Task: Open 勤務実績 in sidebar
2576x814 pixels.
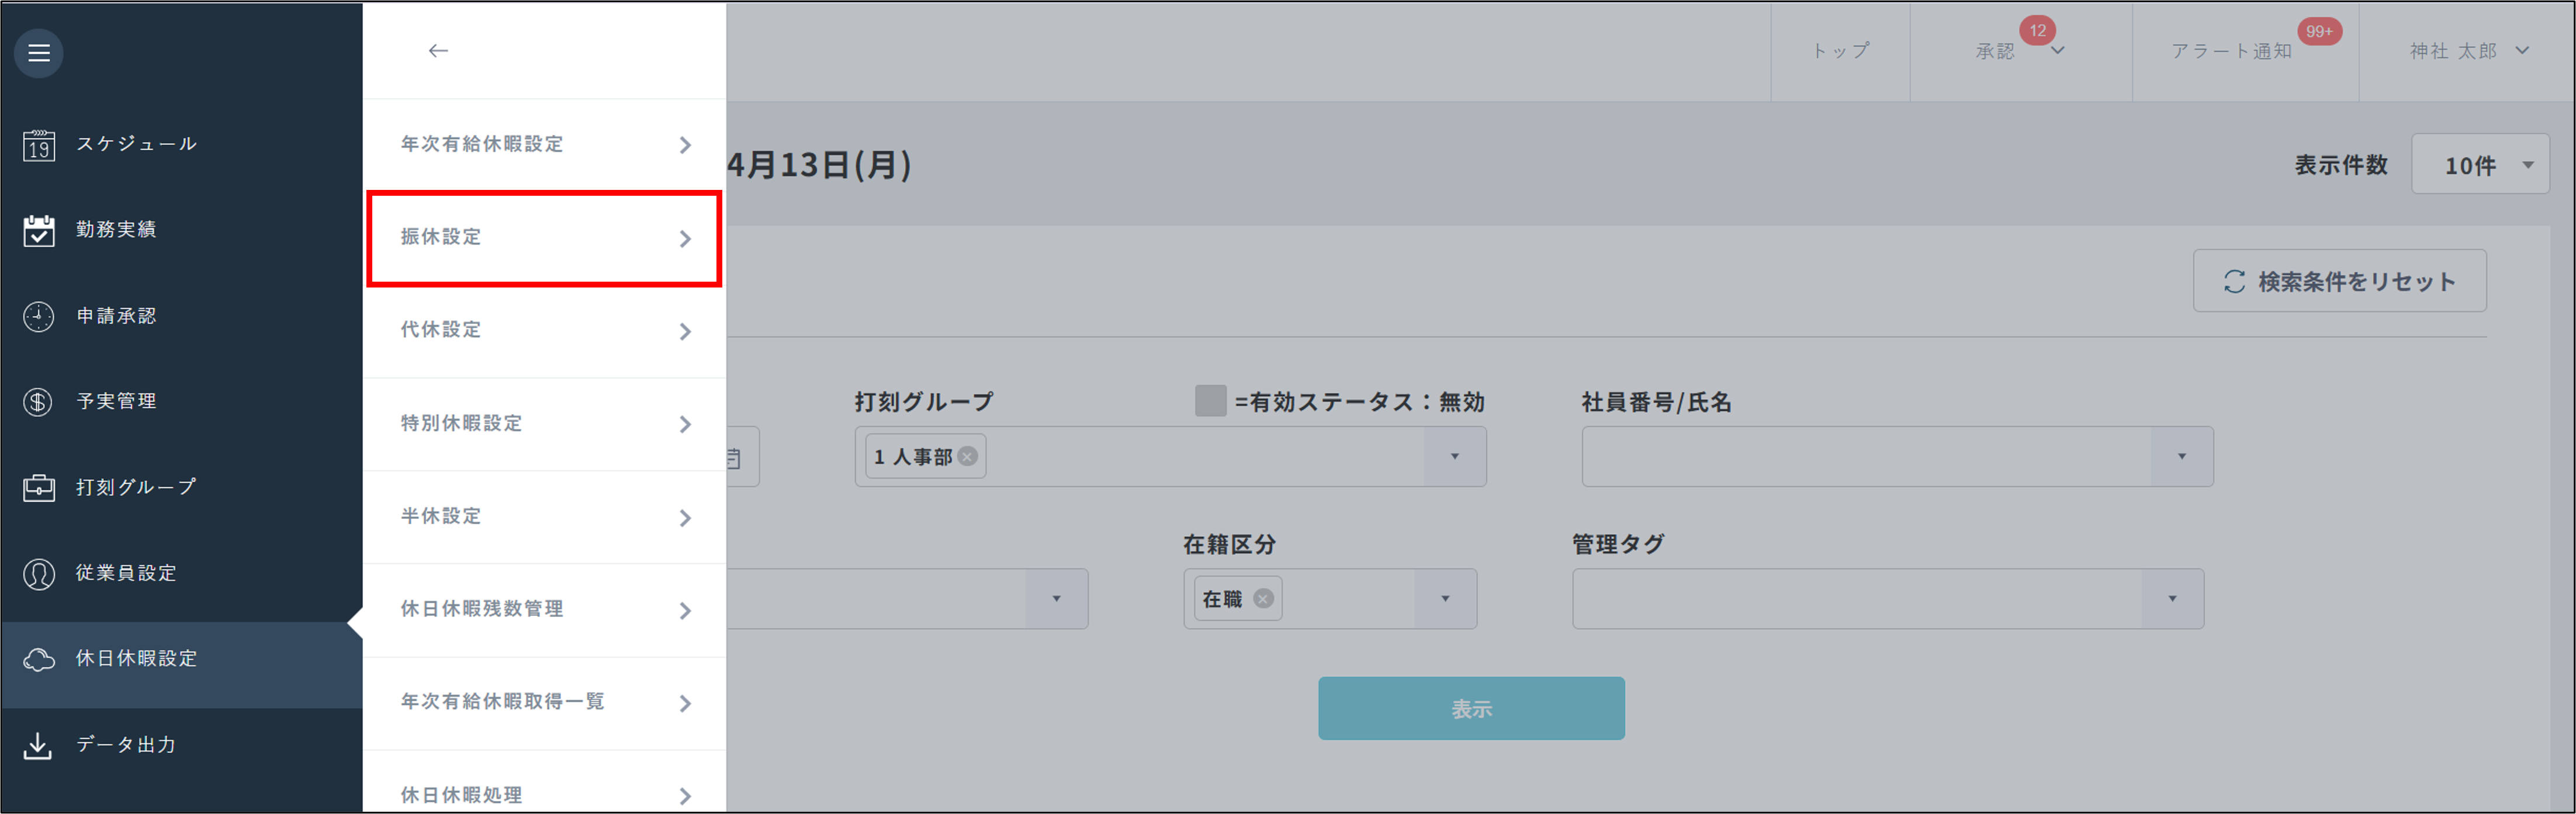Action: pos(181,230)
